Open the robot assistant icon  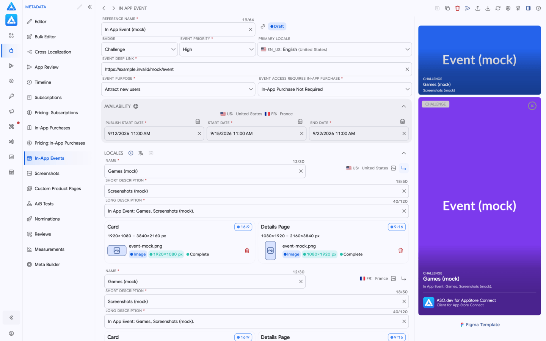[x=518, y=8]
